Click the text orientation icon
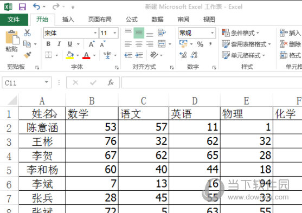This screenshot has height=213, width=302. 154,55
